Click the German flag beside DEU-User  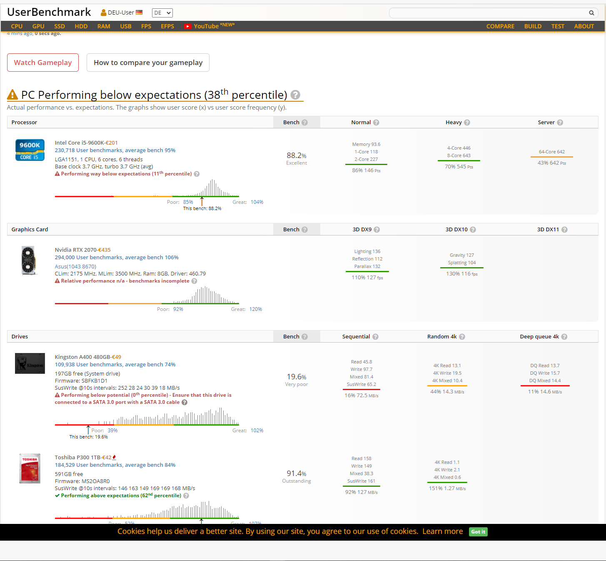coord(139,12)
